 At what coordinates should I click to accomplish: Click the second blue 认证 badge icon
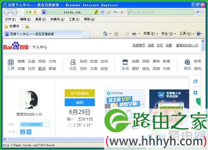[29, 132]
